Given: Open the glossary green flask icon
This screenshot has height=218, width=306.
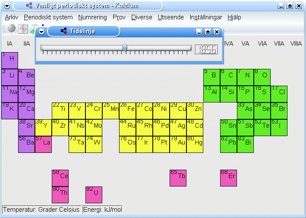Looking at the screenshot, I should click(33, 29).
